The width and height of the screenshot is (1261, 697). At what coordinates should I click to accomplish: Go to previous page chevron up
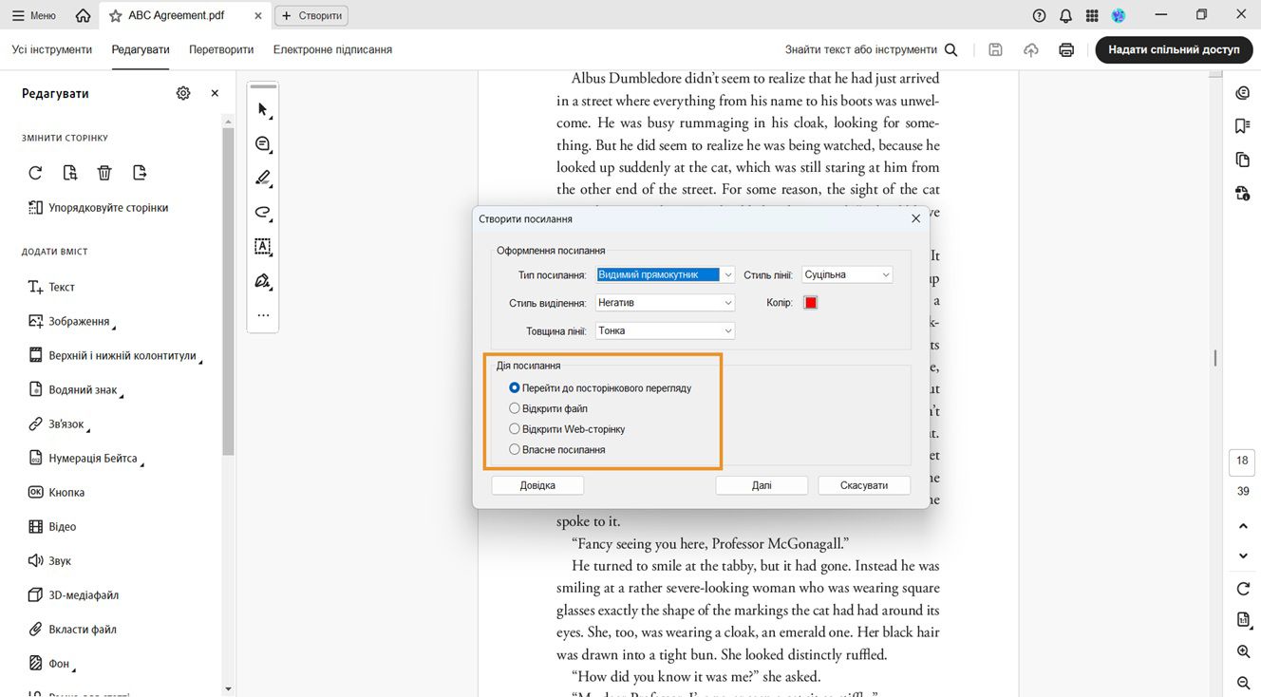1243,526
